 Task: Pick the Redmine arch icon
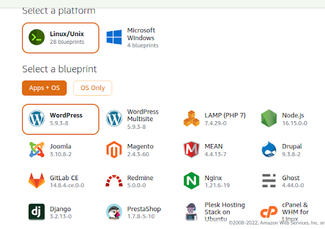click(114, 181)
